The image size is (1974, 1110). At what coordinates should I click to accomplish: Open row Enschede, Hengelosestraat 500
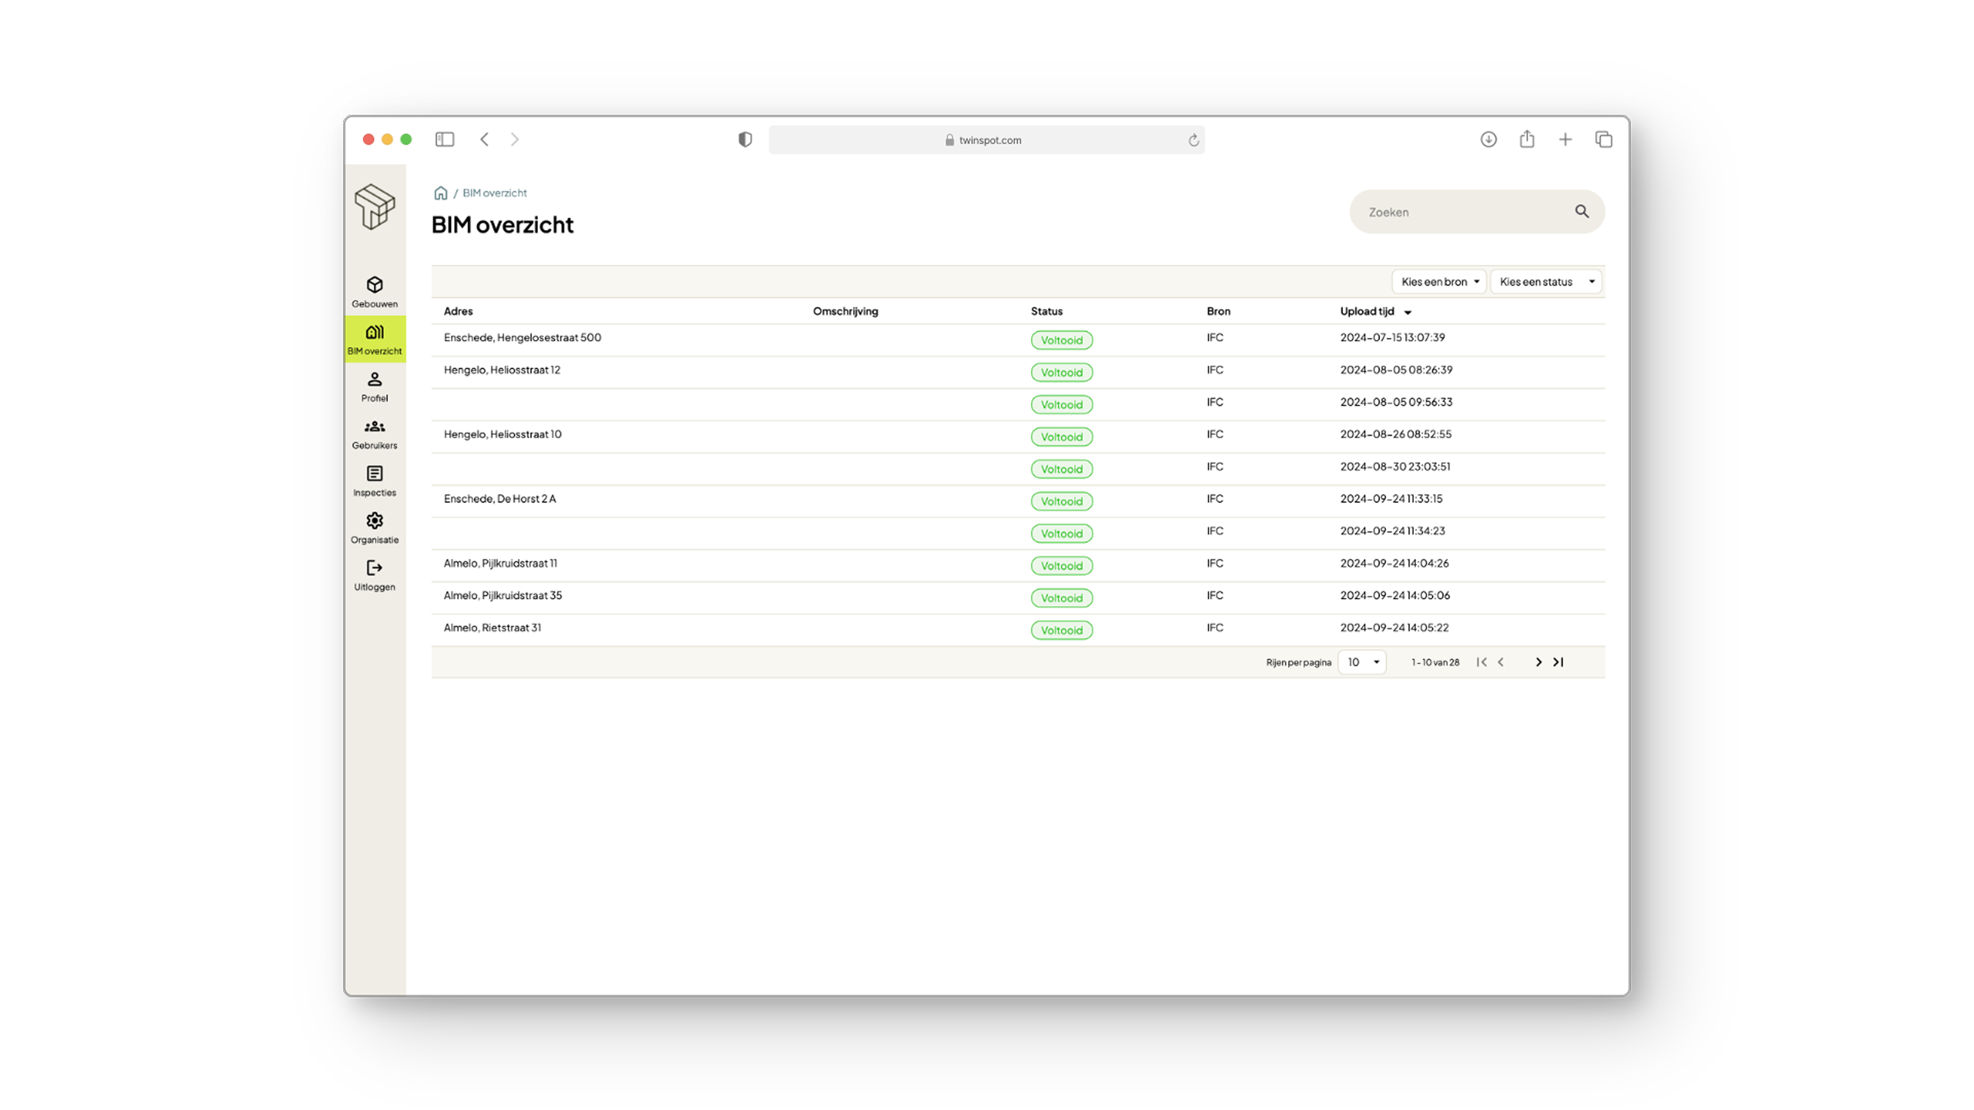pyautogui.click(x=1018, y=339)
